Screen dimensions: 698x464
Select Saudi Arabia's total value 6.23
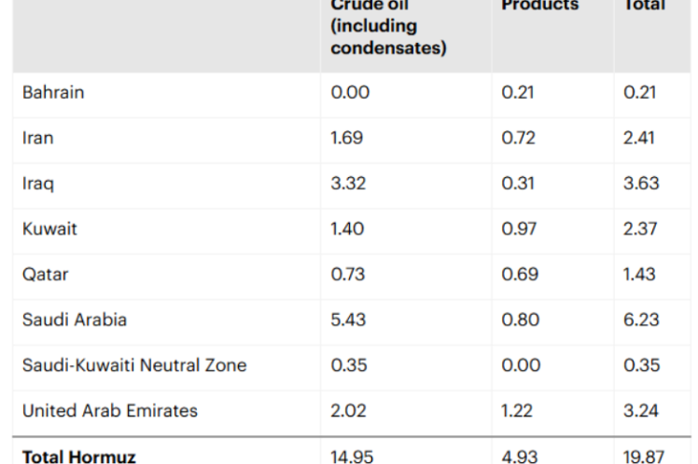coord(641,320)
